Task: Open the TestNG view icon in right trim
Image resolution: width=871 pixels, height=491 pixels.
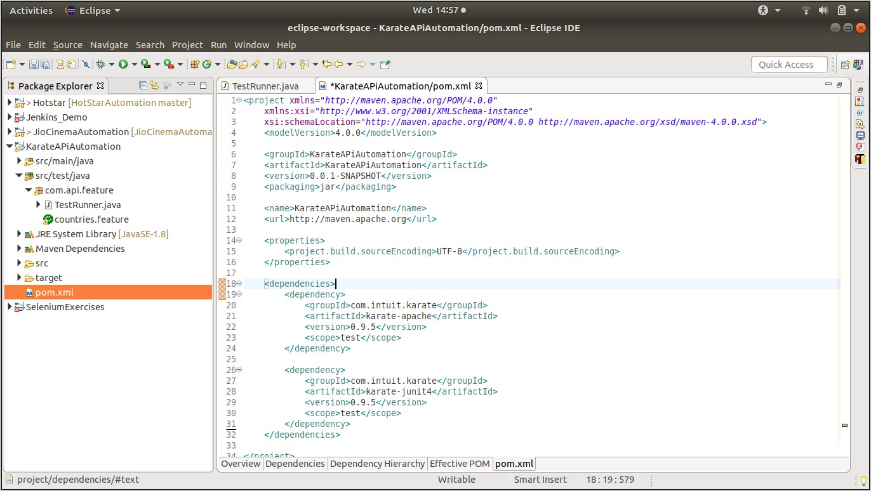Action: point(860,159)
